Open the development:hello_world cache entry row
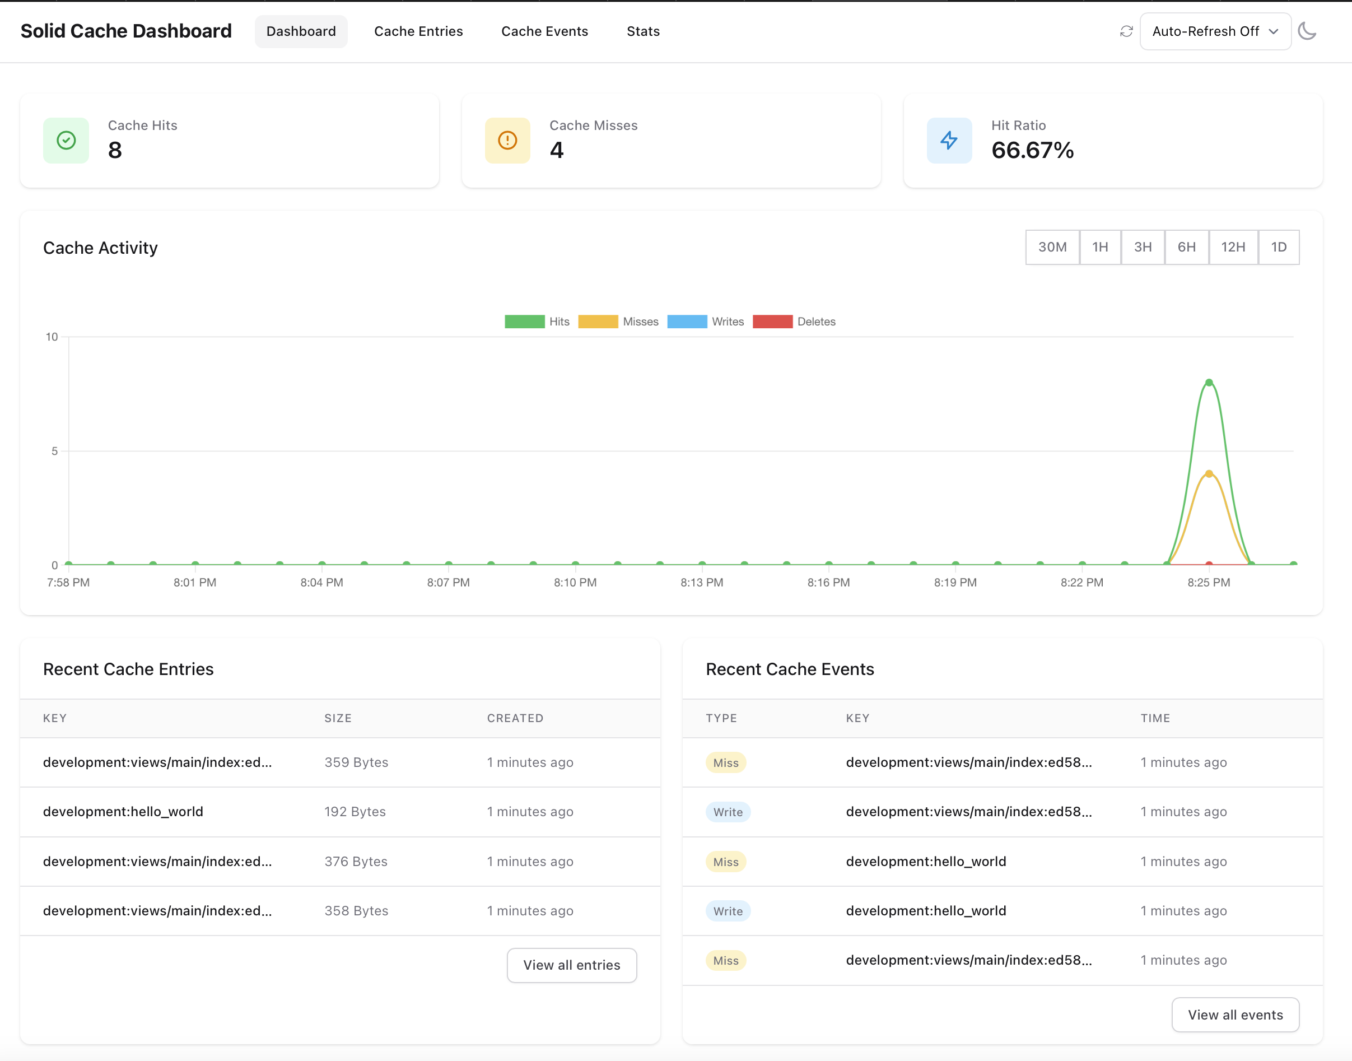 [x=123, y=811]
